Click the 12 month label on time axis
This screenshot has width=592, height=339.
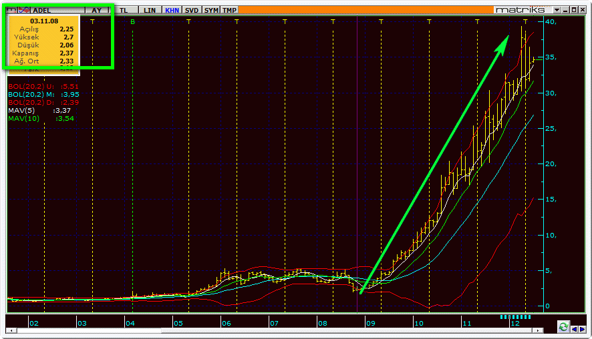tap(515, 323)
